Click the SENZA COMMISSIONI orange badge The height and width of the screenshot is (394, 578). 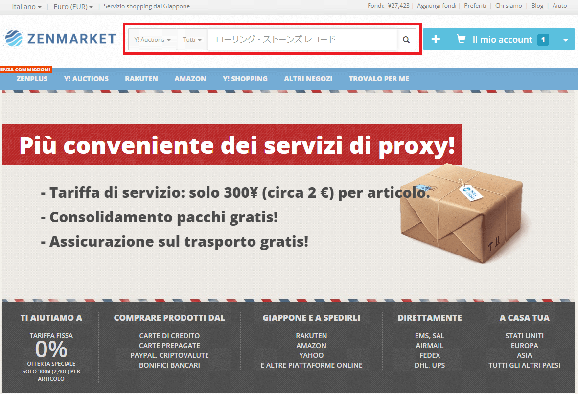point(25,70)
